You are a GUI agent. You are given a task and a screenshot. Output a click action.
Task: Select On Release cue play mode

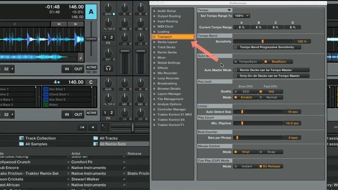pyautogui.click(x=271, y=166)
